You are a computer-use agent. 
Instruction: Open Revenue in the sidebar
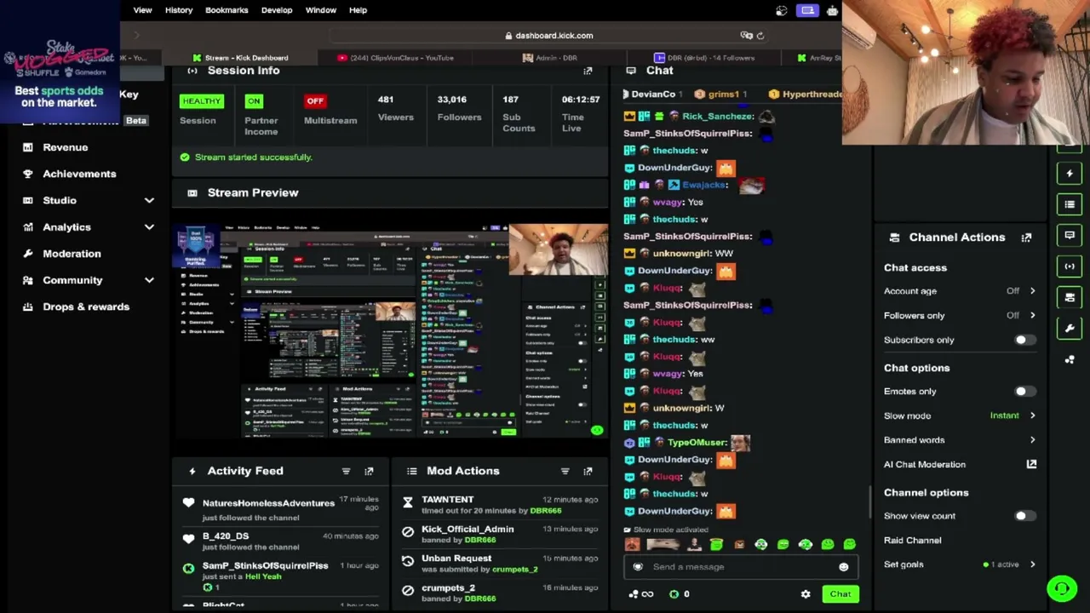66,147
